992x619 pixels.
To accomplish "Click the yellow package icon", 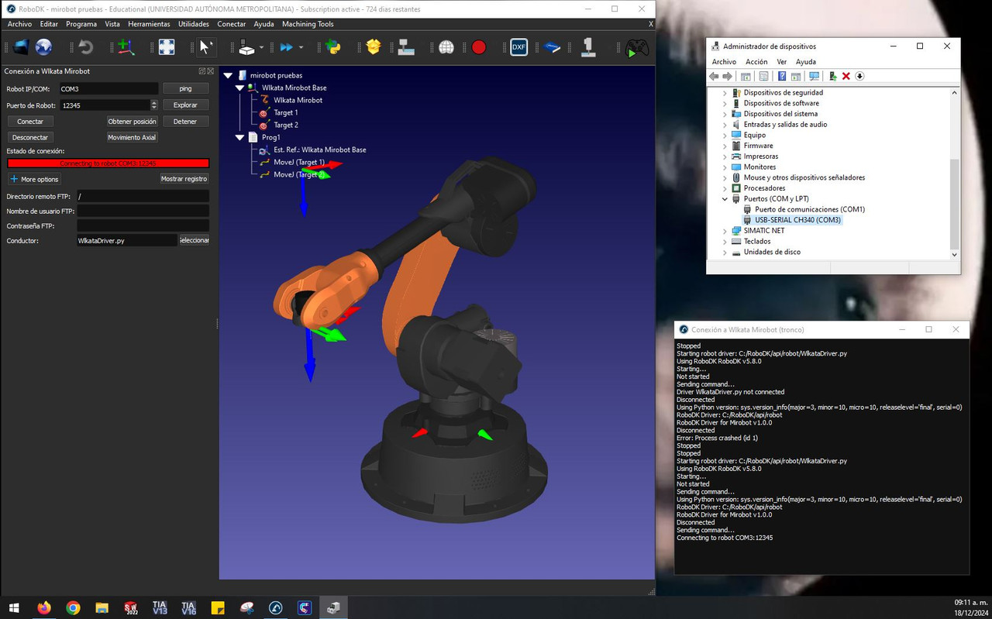I will click(x=374, y=47).
